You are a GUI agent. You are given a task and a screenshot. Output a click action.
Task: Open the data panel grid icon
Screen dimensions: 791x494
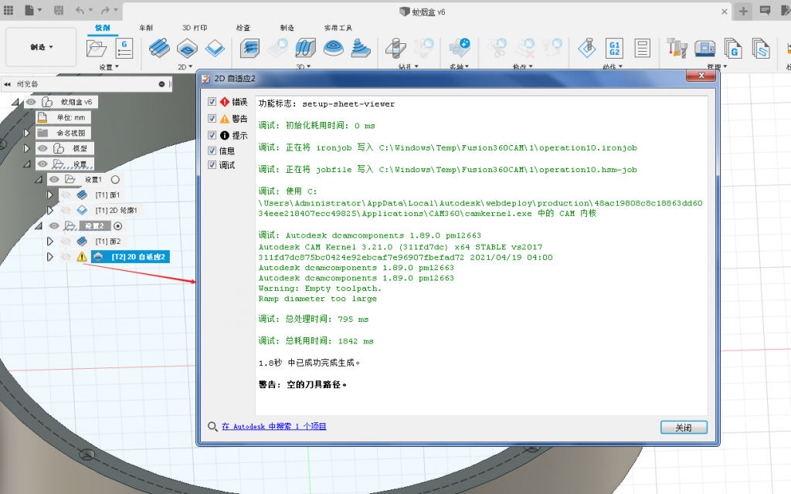pos(8,10)
